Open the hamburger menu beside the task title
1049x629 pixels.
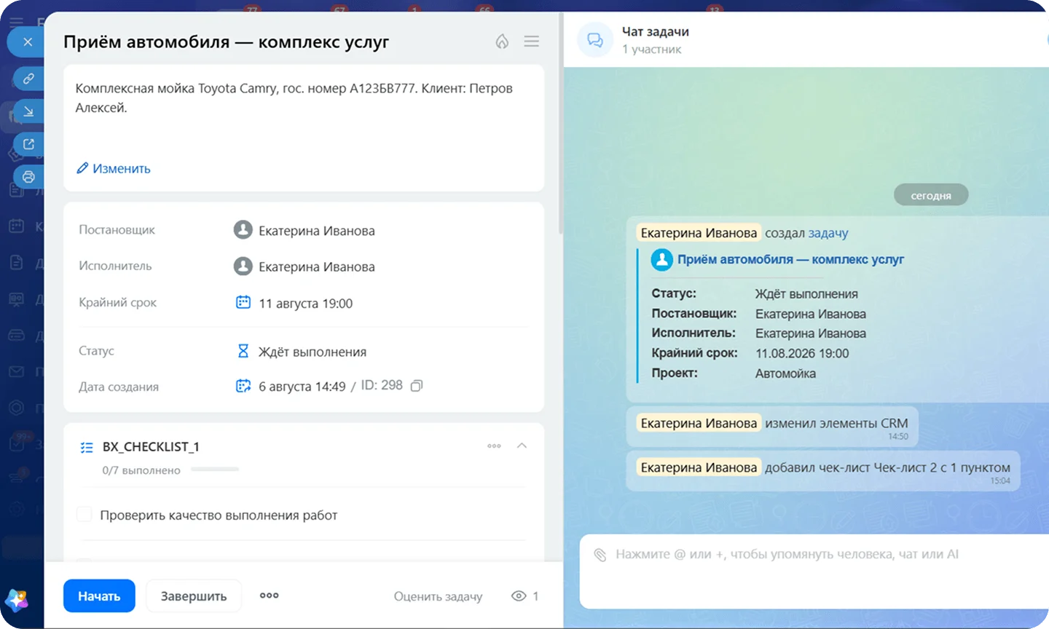coord(532,41)
